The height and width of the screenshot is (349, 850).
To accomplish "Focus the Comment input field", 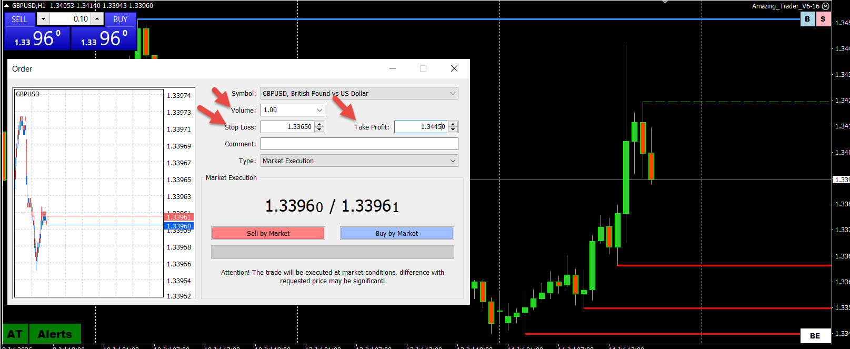I will pyautogui.click(x=359, y=144).
